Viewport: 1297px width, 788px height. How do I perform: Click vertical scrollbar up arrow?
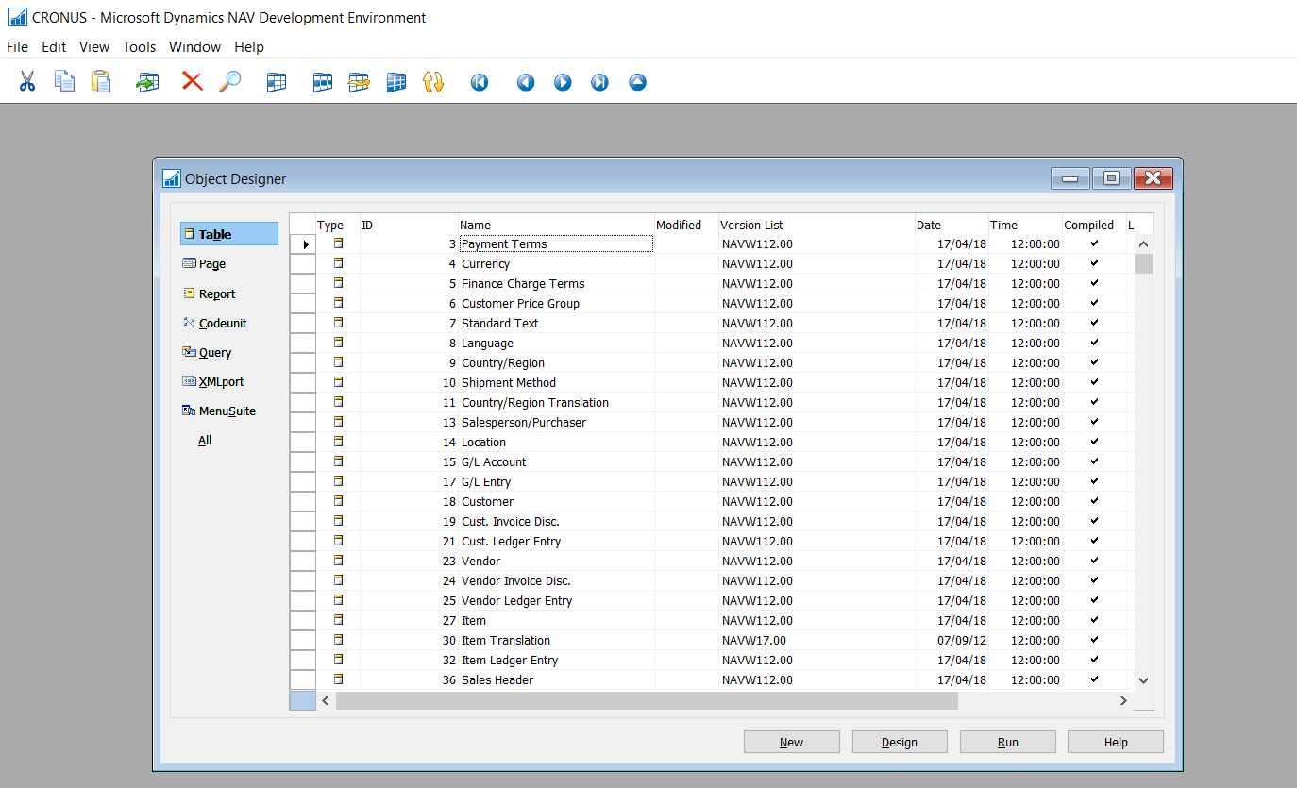pos(1143,243)
